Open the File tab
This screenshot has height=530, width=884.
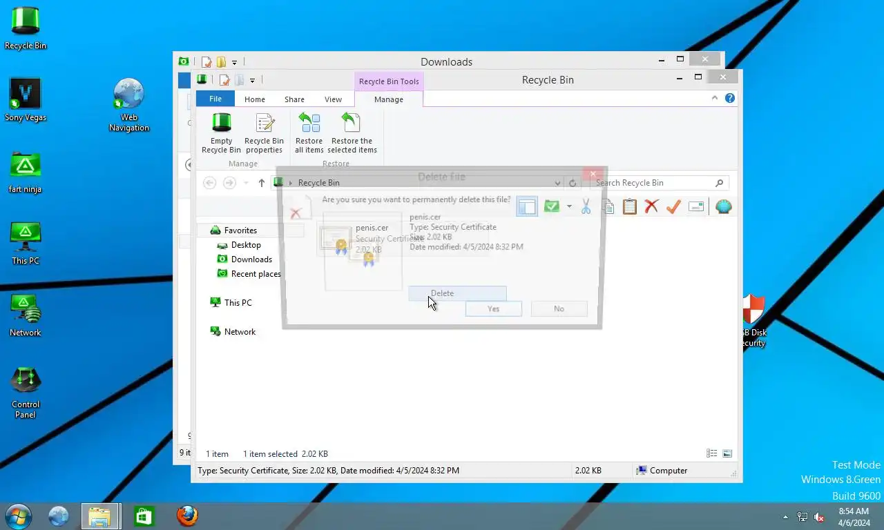click(215, 99)
